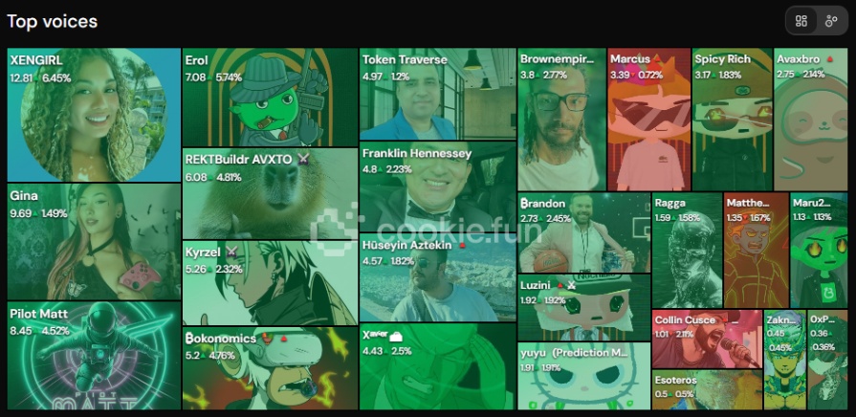Screen dimensions: 856x417
Task: Select the Franklin Hennessey tile
Action: click(x=438, y=187)
